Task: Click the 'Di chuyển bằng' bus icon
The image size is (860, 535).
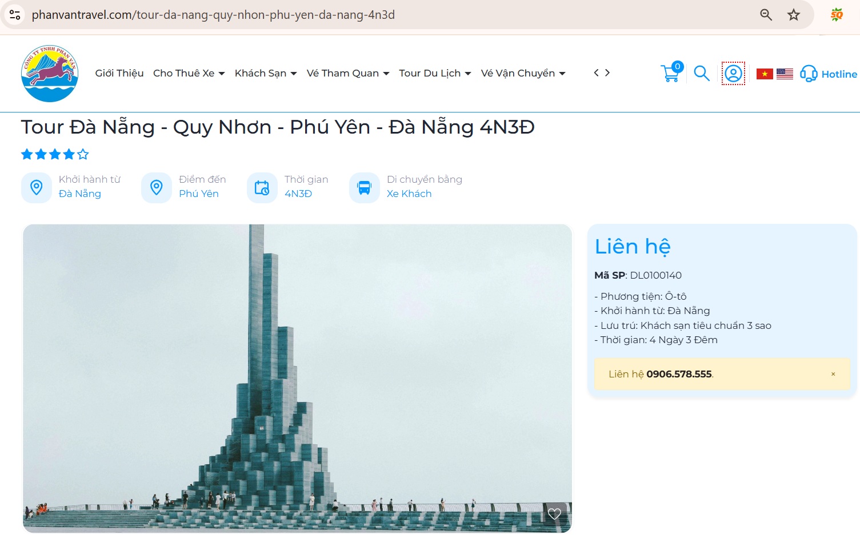Action: [x=364, y=187]
